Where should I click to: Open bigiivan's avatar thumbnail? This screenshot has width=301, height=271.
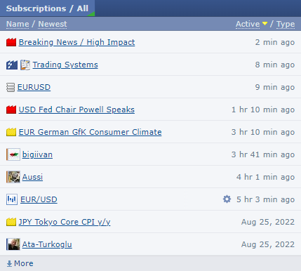click(13, 154)
